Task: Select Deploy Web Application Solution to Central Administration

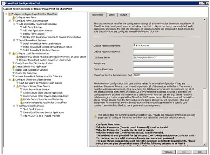Action: pos(52,37)
